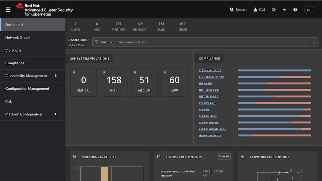Open the 129 Deployments summary
The width and height of the screenshot is (322, 181).
[140, 26]
